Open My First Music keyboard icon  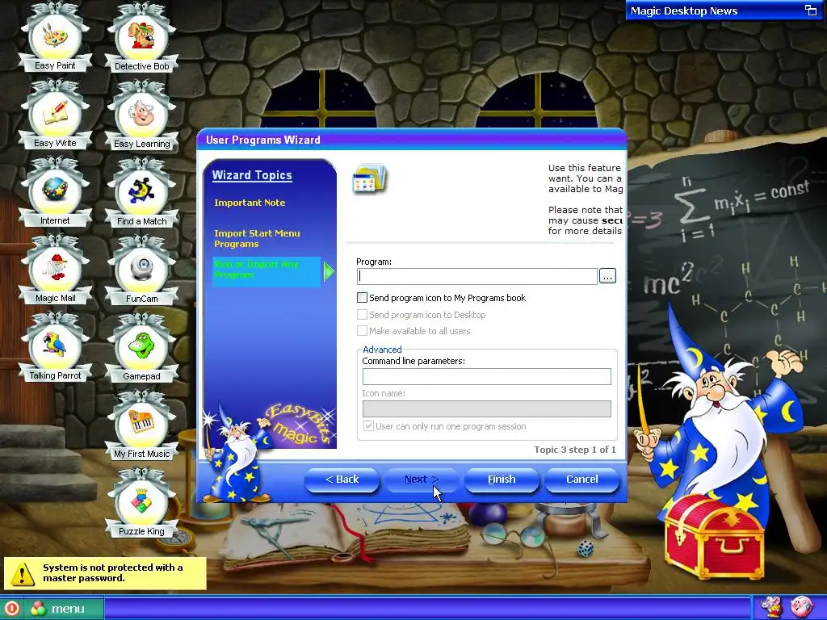click(x=141, y=425)
